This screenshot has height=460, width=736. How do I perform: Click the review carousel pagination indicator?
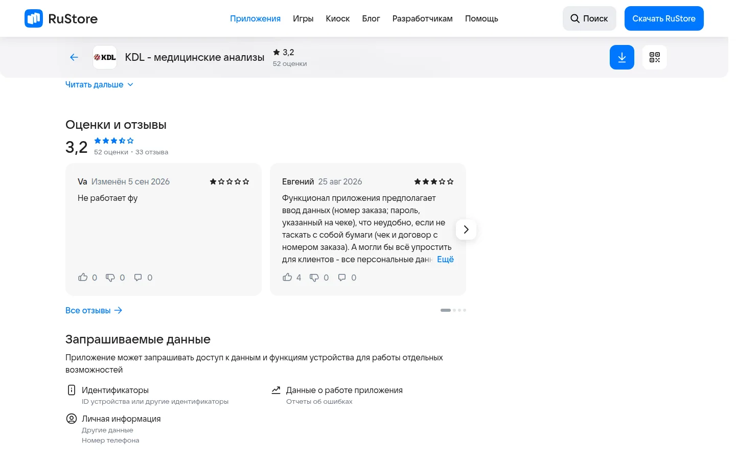pyautogui.click(x=453, y=310)
